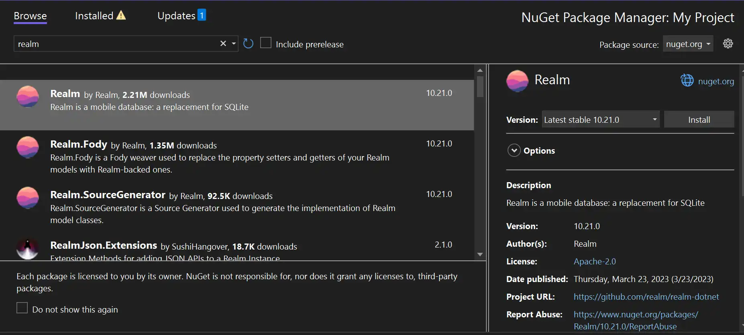Open the search history dropdown arrow
The height and width of the screenshot is (335, 744).
click(x=234, y=43)
